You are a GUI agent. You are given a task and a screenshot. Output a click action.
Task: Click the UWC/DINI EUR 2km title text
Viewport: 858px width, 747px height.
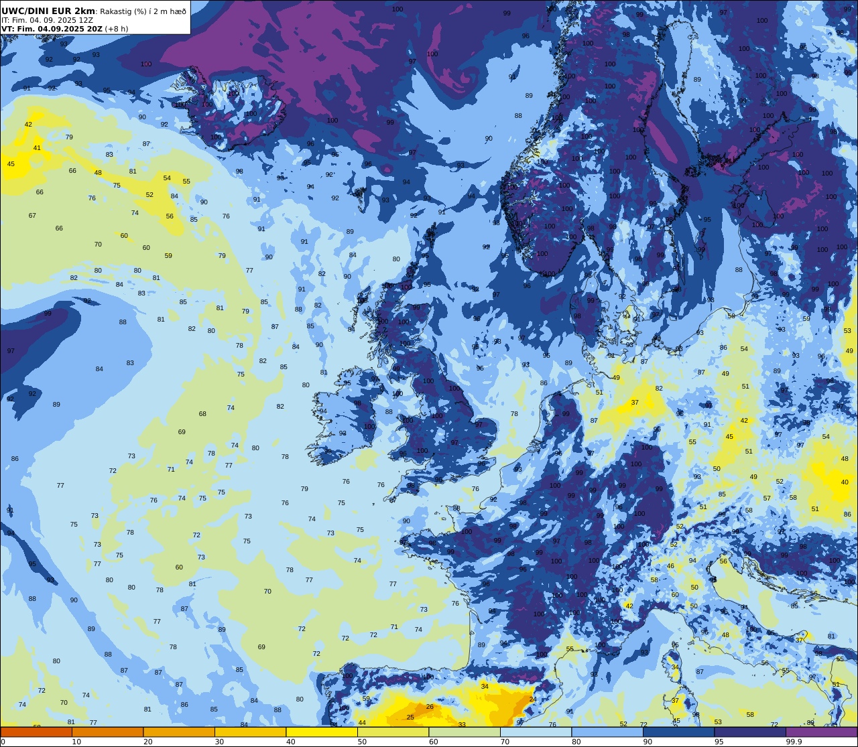coord(49,11)
